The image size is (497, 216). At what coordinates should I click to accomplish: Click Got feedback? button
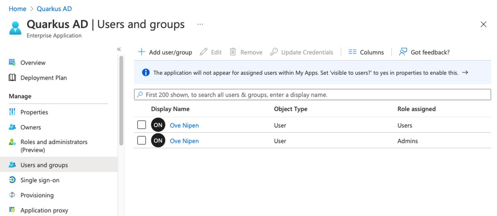(x=424, y=52)
